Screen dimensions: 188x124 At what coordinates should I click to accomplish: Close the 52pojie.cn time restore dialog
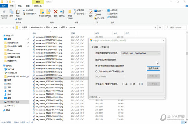(163, 40)
